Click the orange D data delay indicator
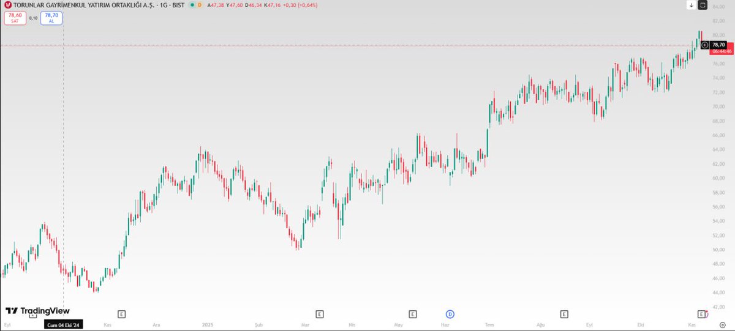 [200, 5]
